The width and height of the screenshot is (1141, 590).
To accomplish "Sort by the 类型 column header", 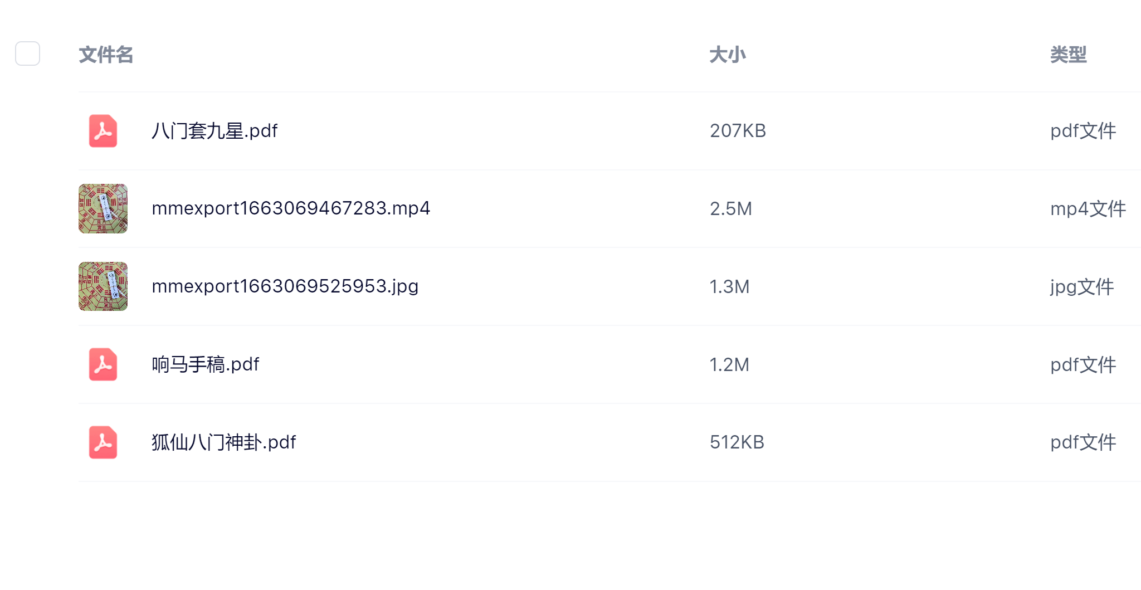I will [x=1068, y=55].
